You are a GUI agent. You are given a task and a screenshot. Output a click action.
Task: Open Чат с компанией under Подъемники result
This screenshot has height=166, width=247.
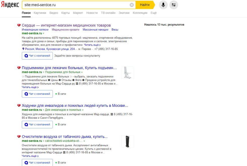click(37, 94)
